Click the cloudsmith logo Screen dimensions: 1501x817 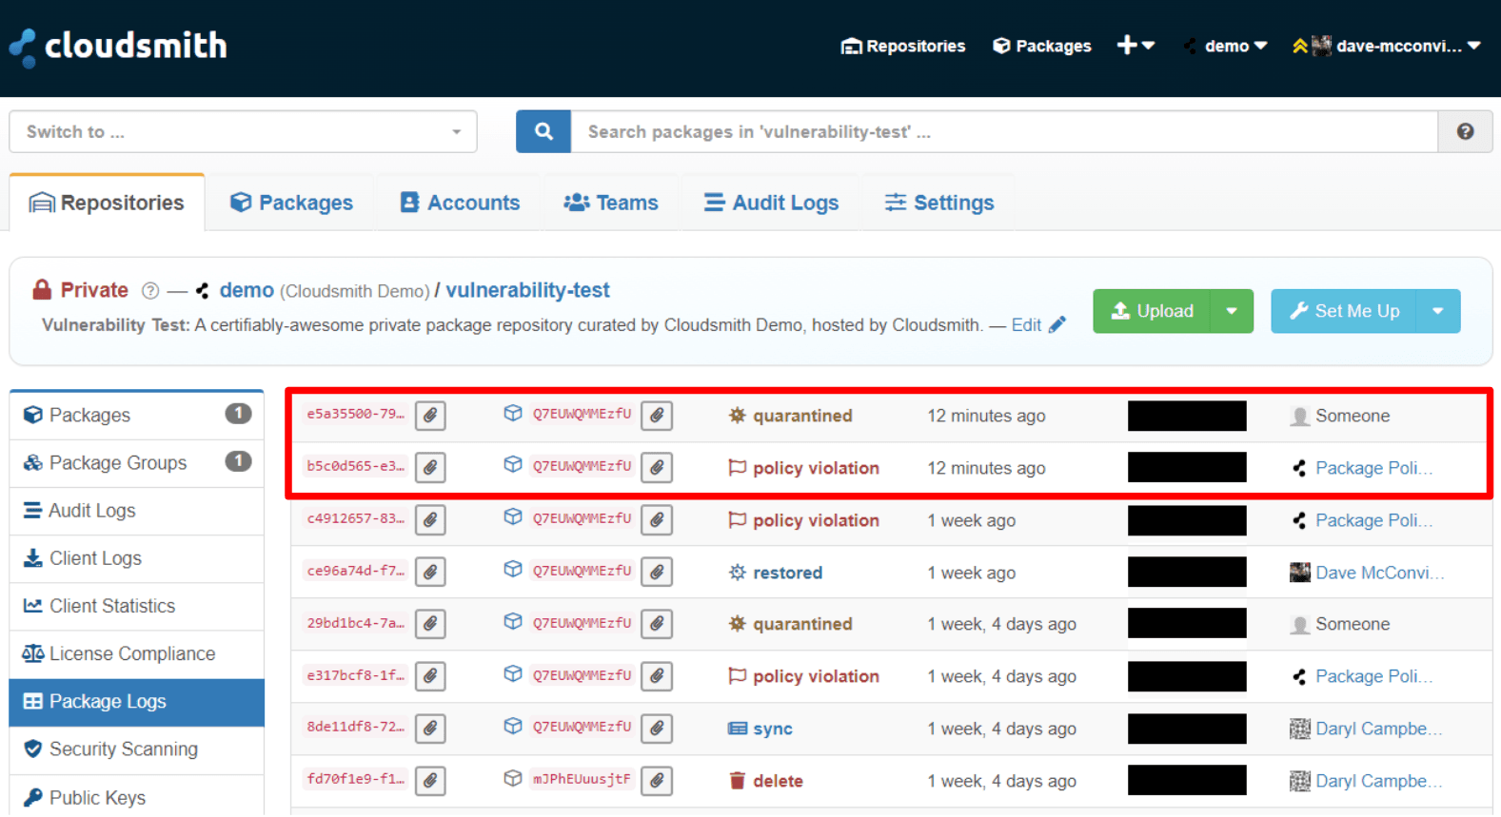coord(119,46)
